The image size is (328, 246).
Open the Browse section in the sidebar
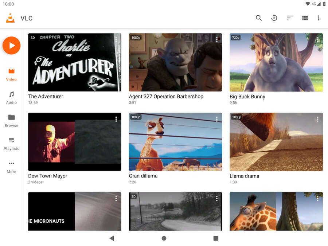pyautogui.click(x=11, y=121)
